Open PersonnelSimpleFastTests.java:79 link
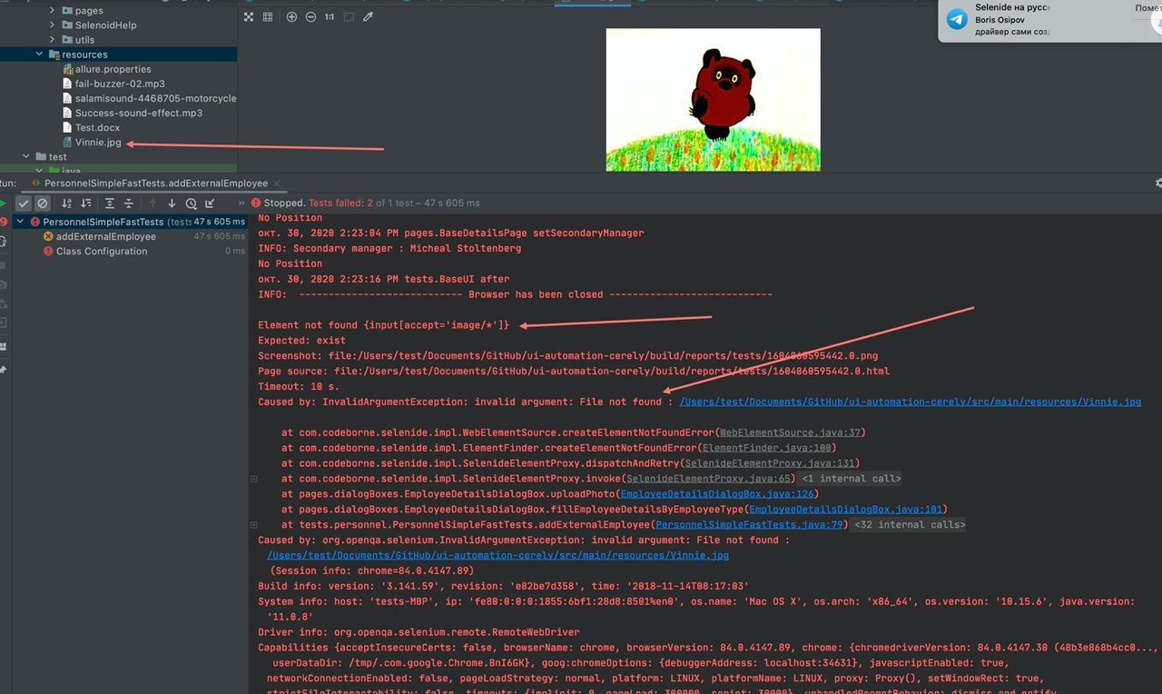Screen dimensions: 1162x694 pos(749,525)
